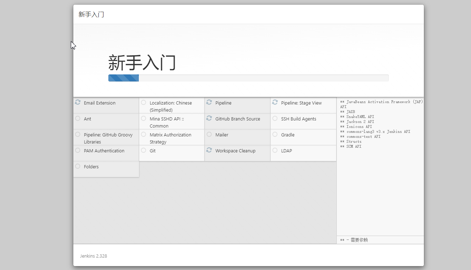
Task: Click the SSH Build Agents plugin cell
Action: click(303, 121)
